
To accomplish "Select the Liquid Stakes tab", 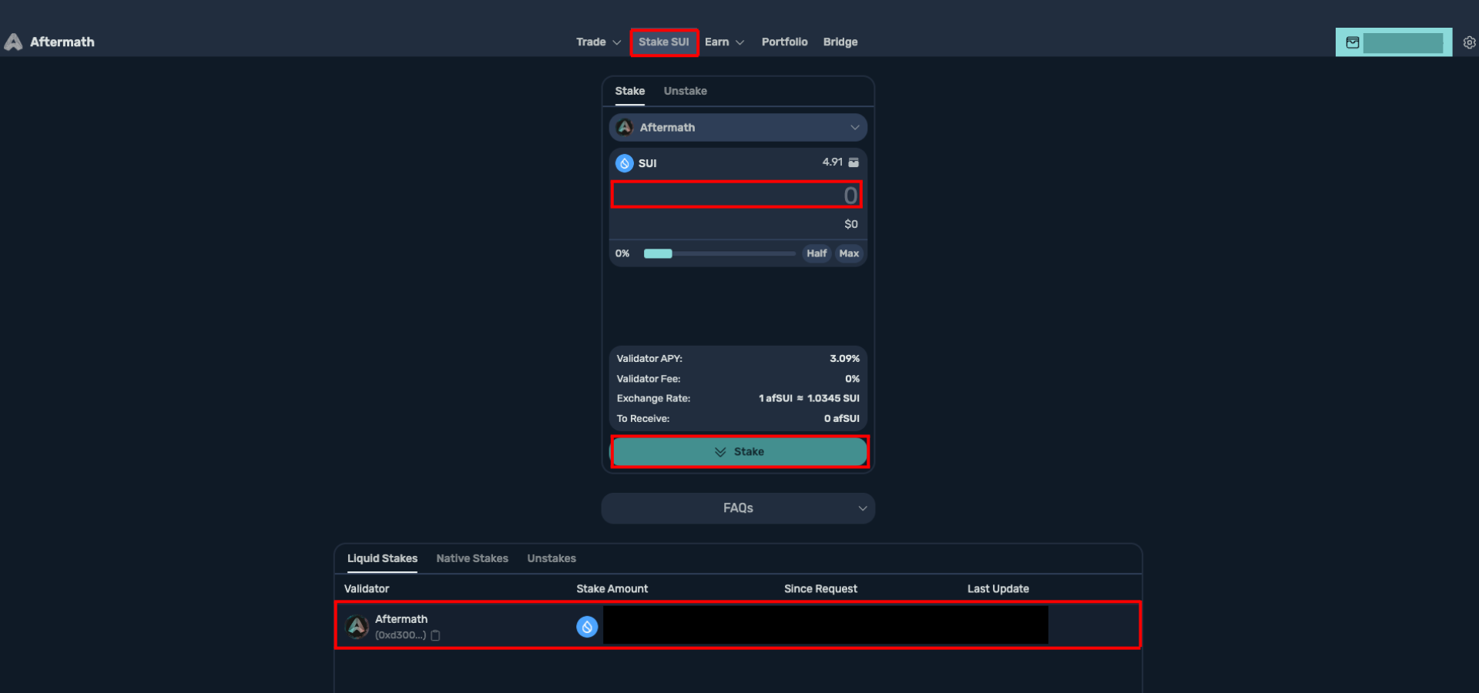I will (x=382, y=558).
